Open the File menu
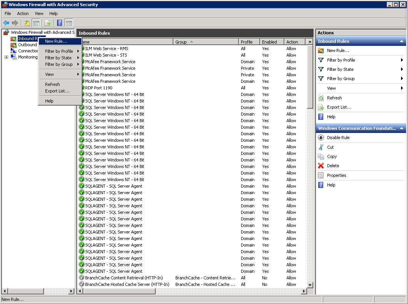408x304 pixels. point(8,13)
